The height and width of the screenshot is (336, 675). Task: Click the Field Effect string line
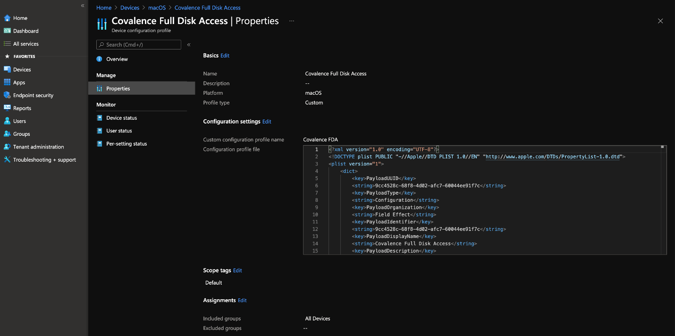[x=394, y=214]
